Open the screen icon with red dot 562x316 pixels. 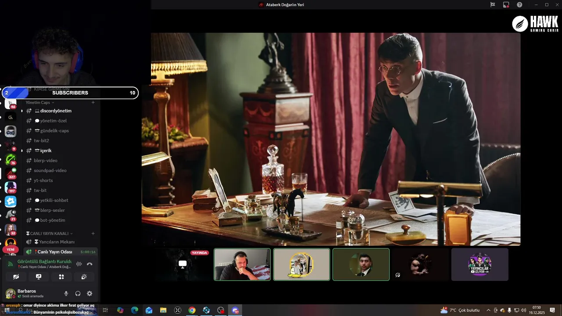point(506,4)
